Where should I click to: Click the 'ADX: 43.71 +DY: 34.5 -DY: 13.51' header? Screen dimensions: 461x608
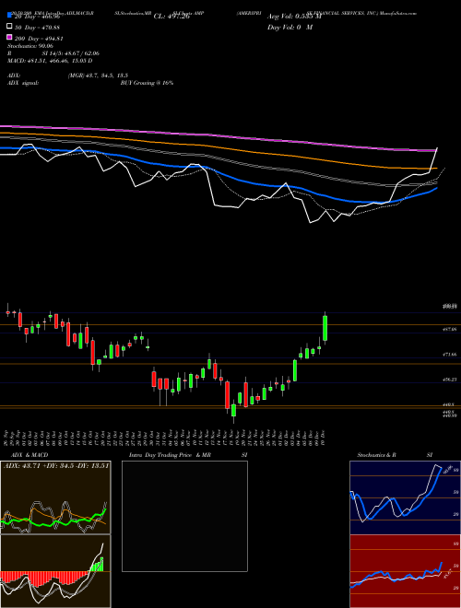pos(56,465)
